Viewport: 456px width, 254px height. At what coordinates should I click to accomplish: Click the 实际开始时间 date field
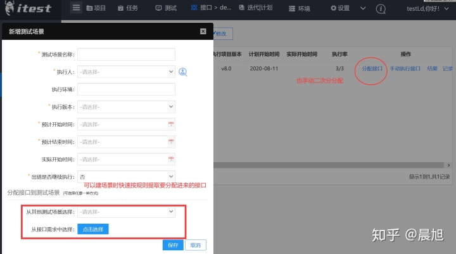[126, 159]
